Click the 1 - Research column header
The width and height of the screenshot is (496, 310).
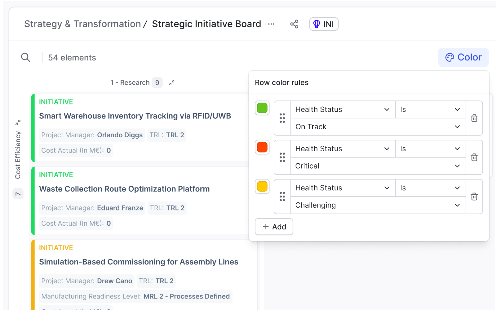coord(130,83)
